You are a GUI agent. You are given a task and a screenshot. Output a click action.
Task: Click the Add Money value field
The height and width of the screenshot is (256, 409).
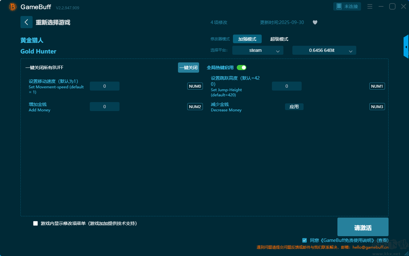click(104, 107)
